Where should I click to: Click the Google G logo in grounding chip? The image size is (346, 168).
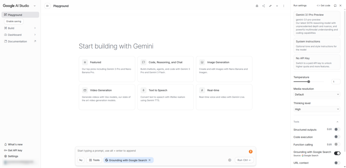(106, 160)
